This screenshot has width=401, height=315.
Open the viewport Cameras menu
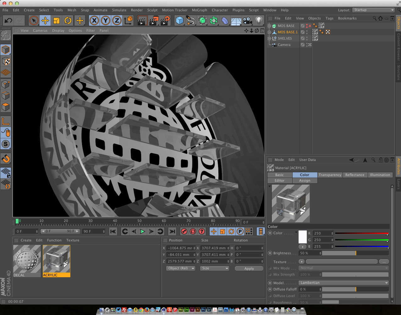click(x=40, y=30)
